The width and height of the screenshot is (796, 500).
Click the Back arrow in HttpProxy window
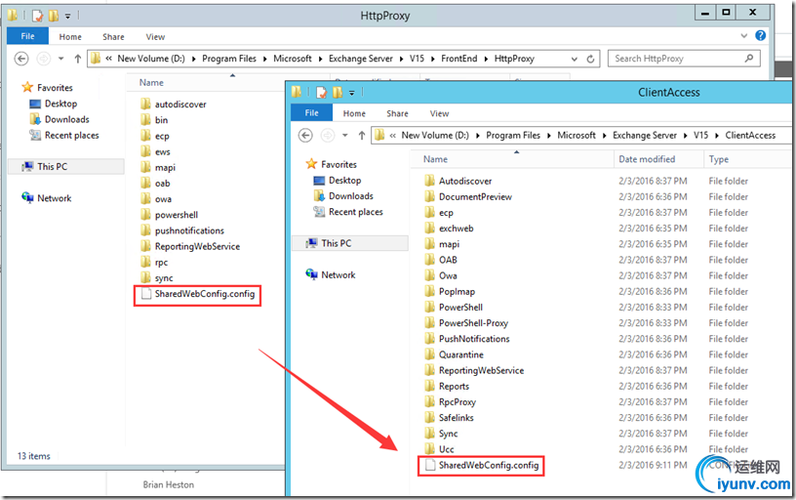(21, 59)
